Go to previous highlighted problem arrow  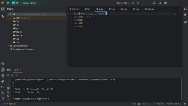click(178, 14)
